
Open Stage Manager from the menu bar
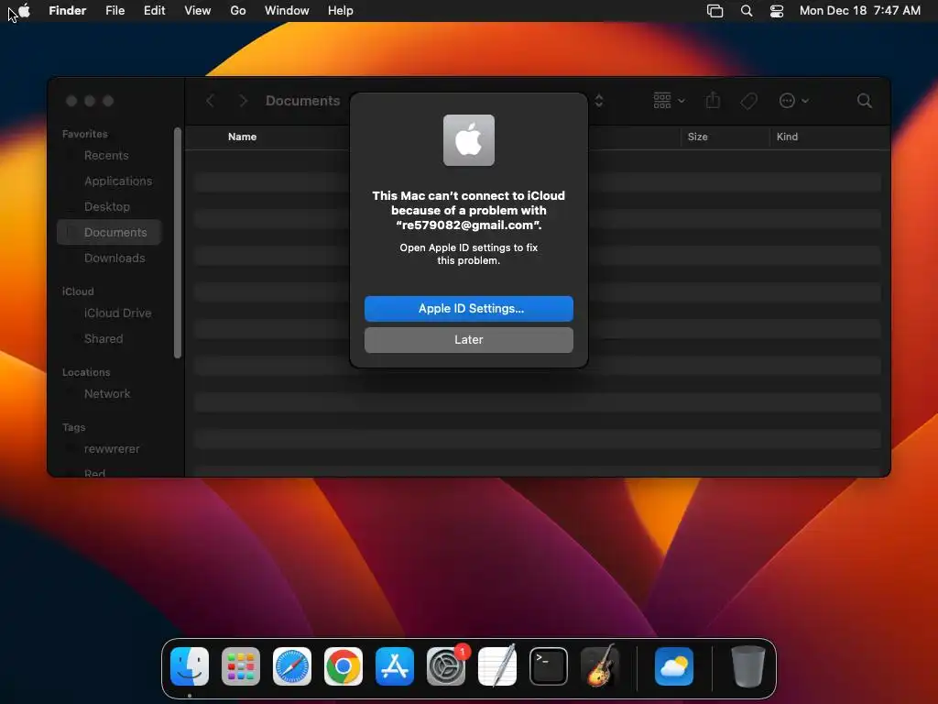(714, 11)
